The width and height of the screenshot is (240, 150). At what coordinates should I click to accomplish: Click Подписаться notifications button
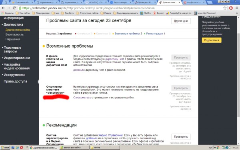pyautogui.click(x=212, y=40)
